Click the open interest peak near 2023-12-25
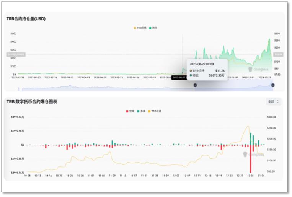 269,40
